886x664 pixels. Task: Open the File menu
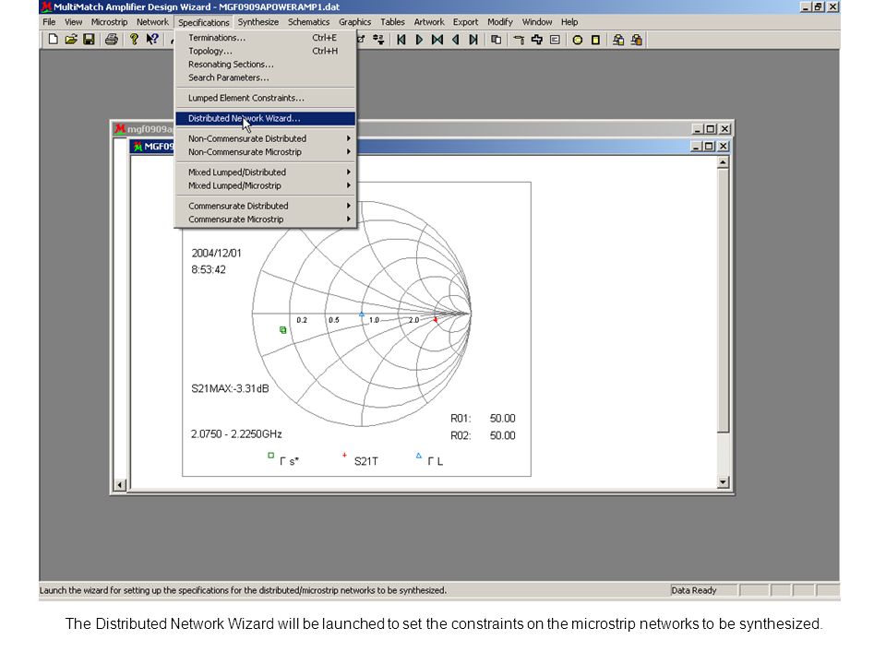coord(49,22)
